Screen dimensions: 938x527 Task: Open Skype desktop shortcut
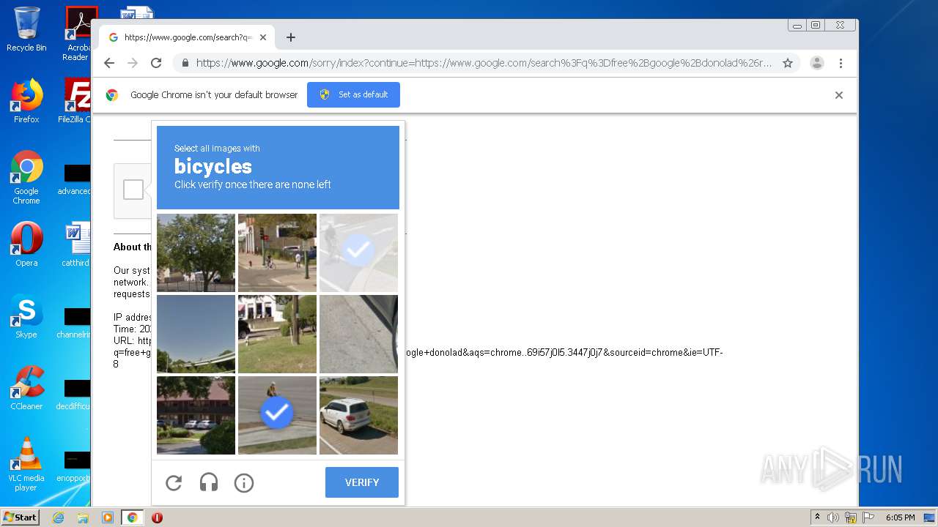point(26,316)
